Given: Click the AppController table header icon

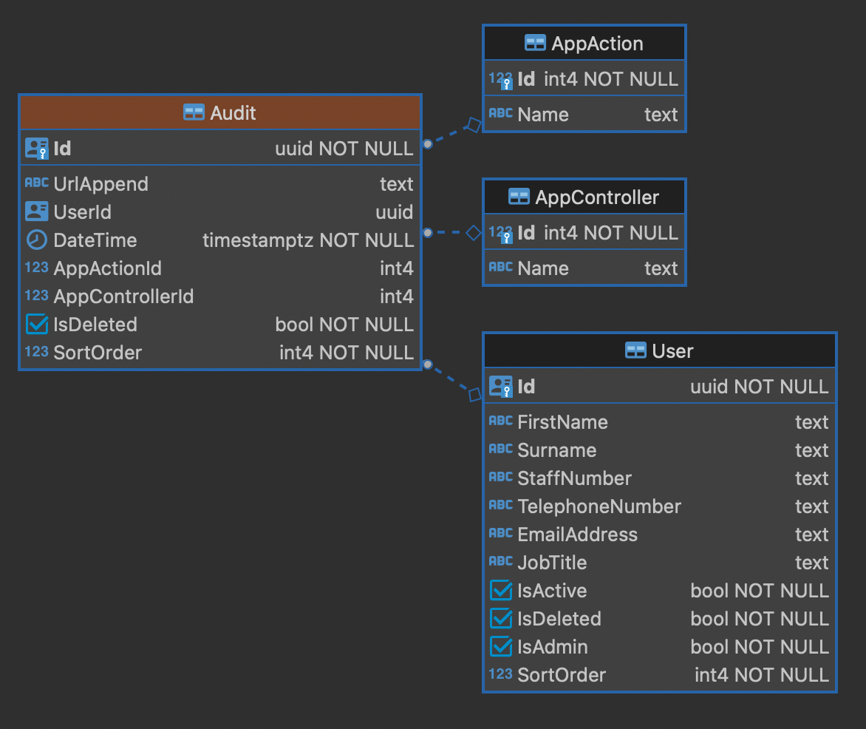Looking at the screenshot, I should 519,197.
